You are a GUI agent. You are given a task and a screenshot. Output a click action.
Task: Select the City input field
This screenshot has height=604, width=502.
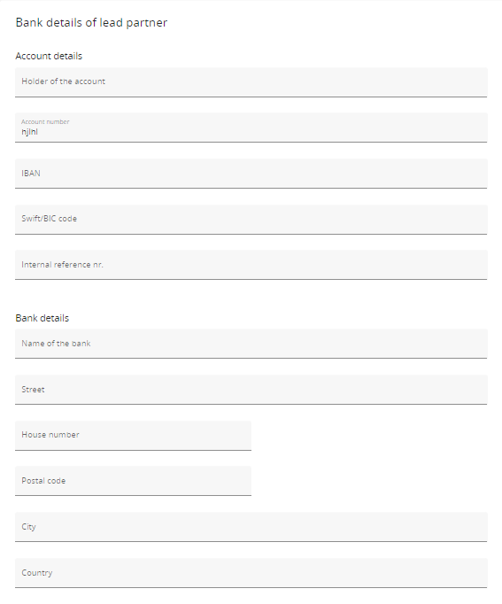[251, 527]
